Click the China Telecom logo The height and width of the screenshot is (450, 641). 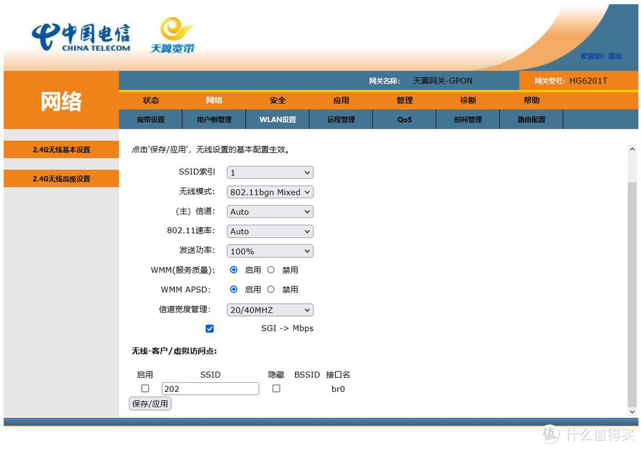tap(81, 37)
